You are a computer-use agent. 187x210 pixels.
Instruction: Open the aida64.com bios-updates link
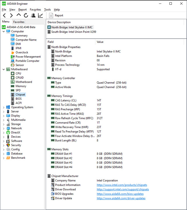(120, 194)
